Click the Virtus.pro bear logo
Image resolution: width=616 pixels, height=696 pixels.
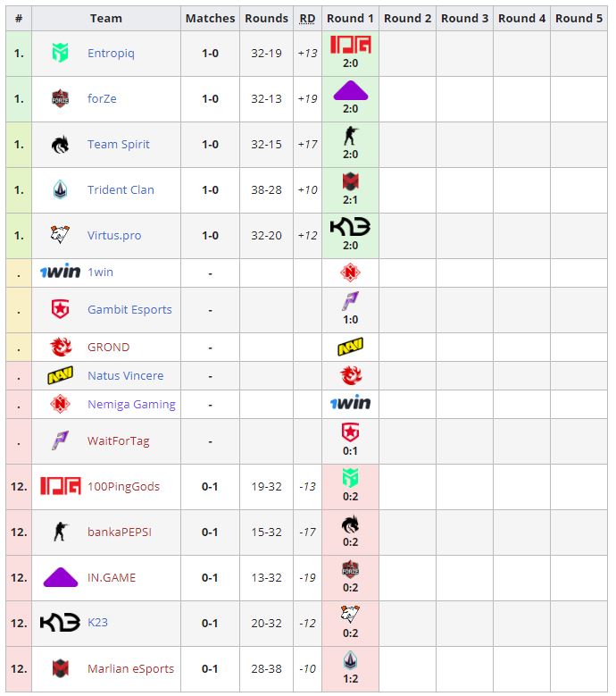point(60,236)
